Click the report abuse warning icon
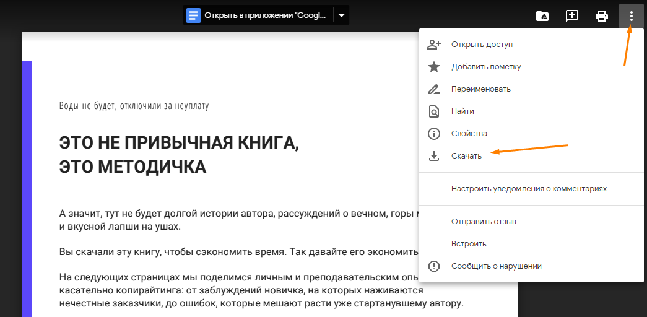The width and height of the screenshot is (647, 317). tap(434, 266)
